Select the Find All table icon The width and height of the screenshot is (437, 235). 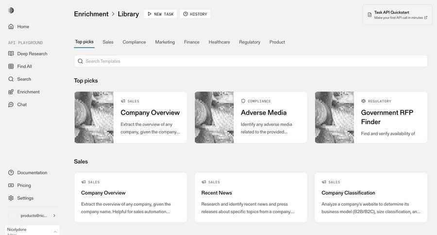[11, 67]
